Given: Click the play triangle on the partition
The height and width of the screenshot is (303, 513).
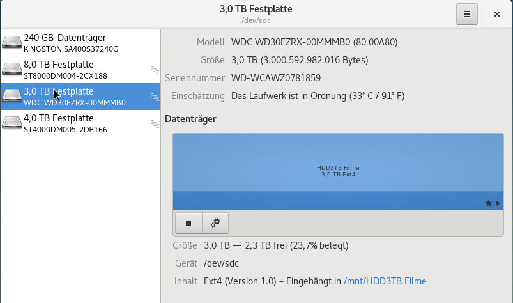Looking at the screenshot, I should 498,203.
